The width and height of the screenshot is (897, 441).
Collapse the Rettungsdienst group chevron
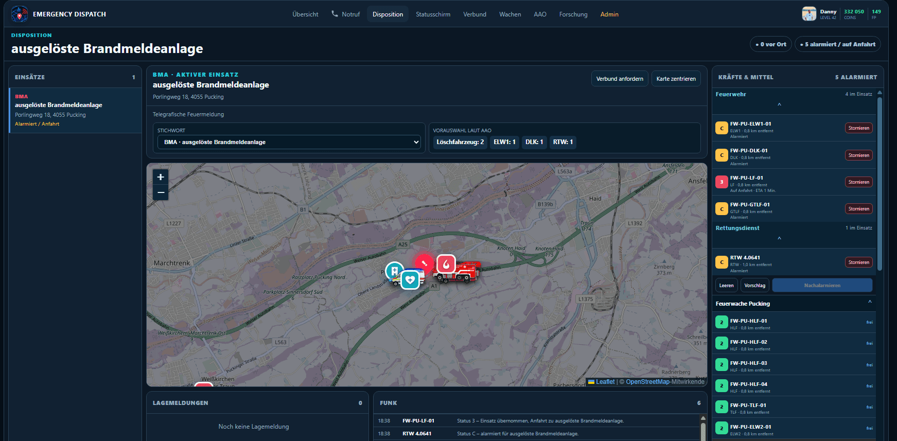779,238
